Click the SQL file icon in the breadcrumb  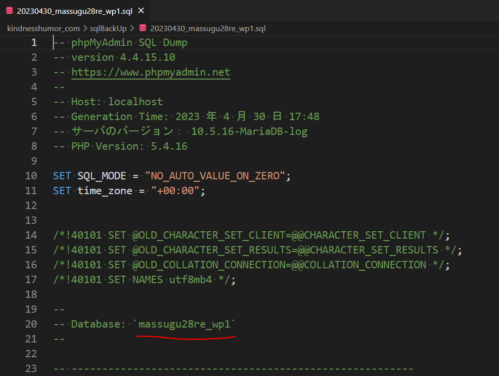(142, 28)
